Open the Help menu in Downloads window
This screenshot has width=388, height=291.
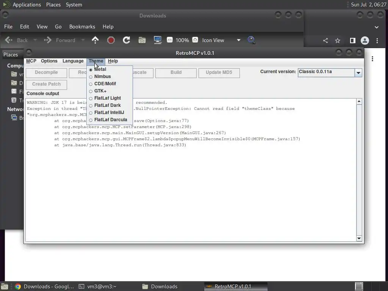[x=108, y=27]
